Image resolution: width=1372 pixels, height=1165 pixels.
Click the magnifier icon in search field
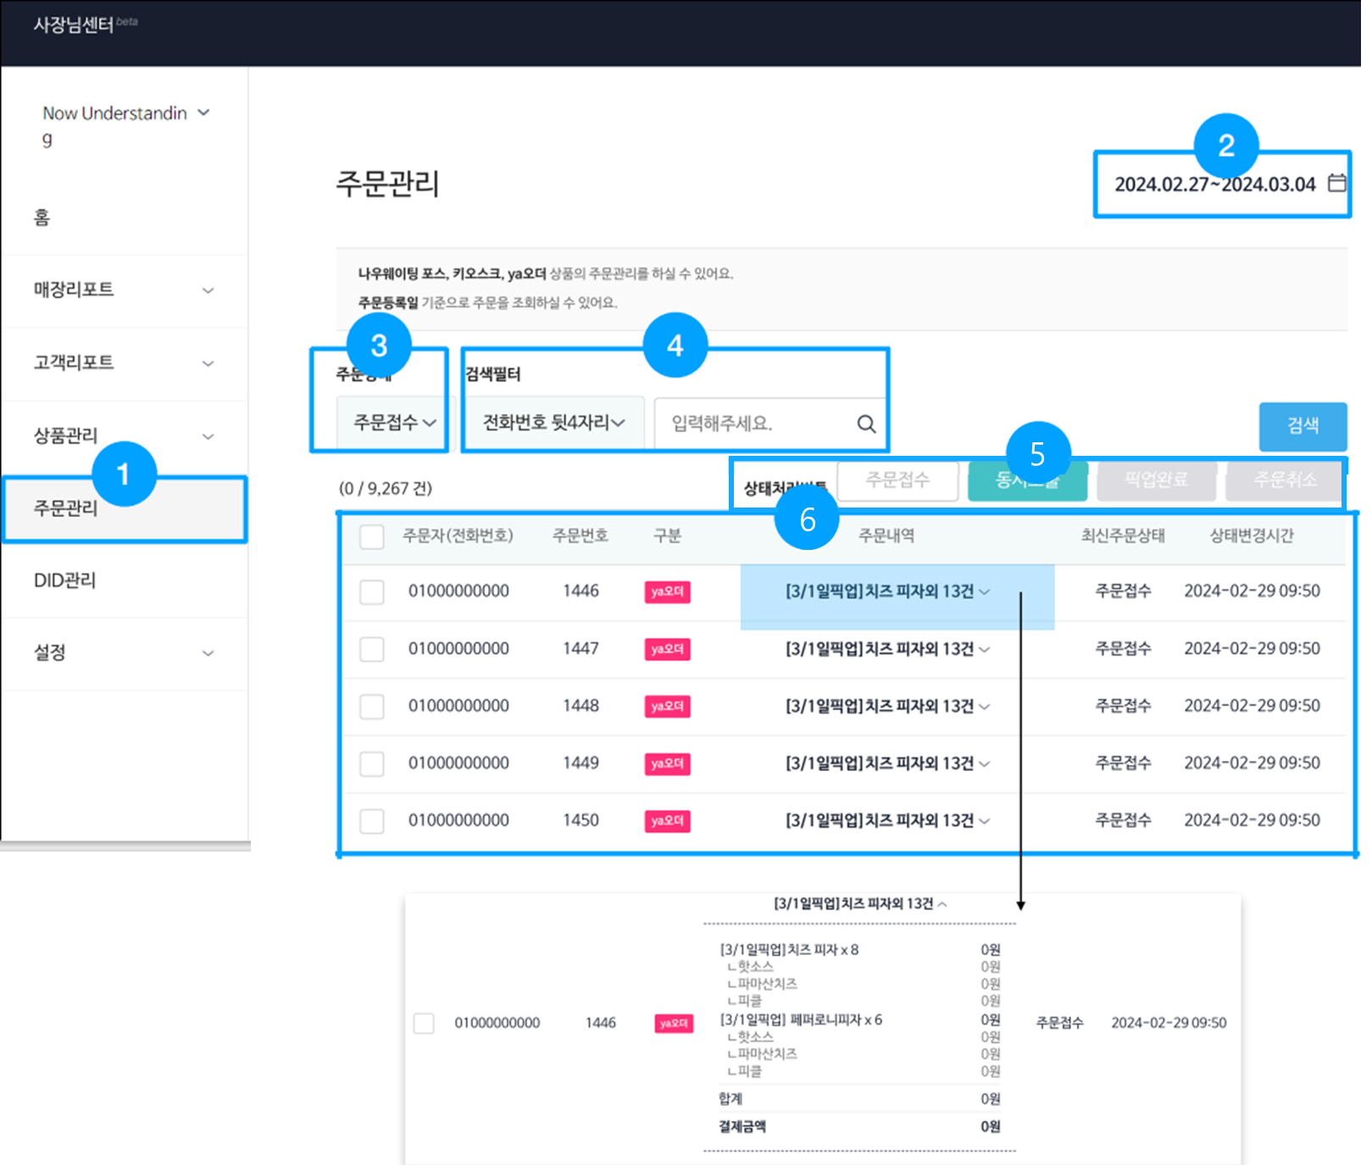(x=866, y=424)
